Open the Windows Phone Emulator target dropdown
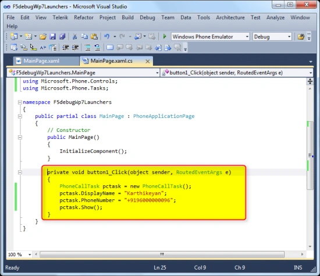Image resolution: width=320 pixels, height=276 pixels. (210, 37)
